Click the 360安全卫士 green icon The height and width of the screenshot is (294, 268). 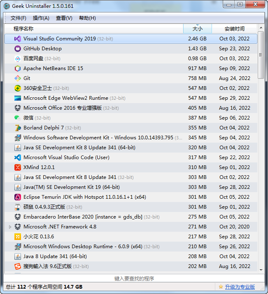click(x=18, y=88)
